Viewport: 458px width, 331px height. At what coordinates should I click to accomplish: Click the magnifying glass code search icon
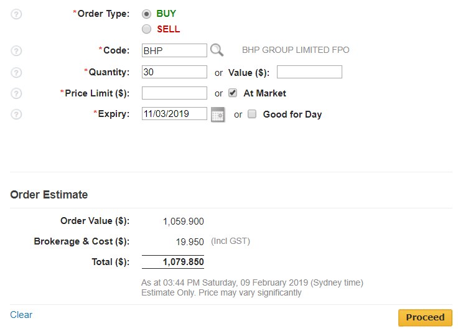216,50
